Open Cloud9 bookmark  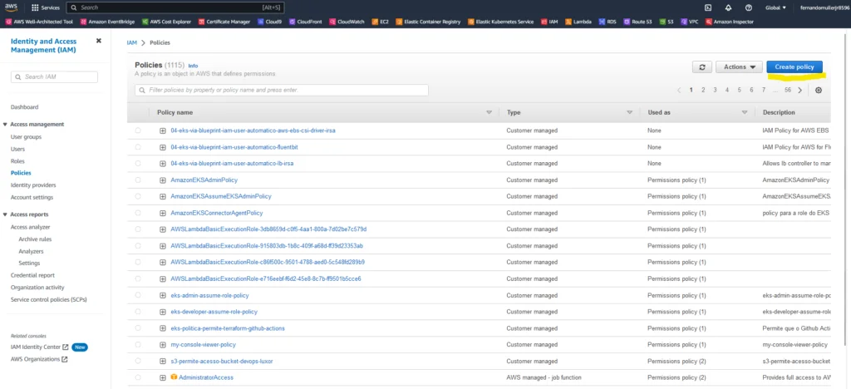(x=270, y=22)
